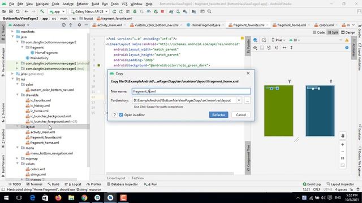The height and width of the screenshot is (203, 362).
Task: Open the VCS menu
Action: (x=124, y=4)
